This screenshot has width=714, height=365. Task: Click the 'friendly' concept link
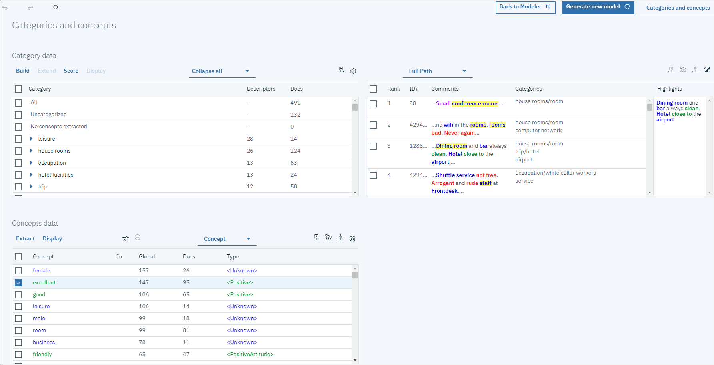pyautogui.click(x=42, y=354)
